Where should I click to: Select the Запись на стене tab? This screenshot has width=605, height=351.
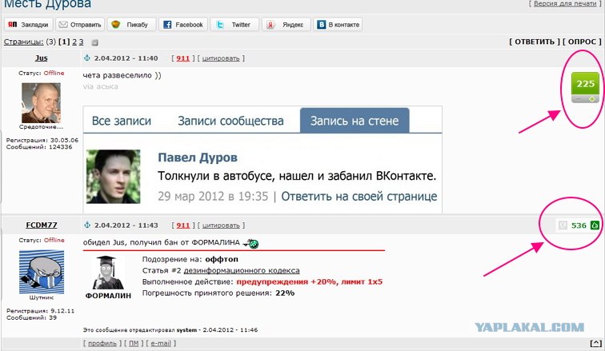tap(355, 121)
